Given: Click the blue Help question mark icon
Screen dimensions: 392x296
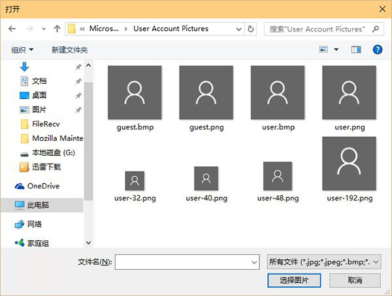Looking at the screenshot, I should [377, 49].
